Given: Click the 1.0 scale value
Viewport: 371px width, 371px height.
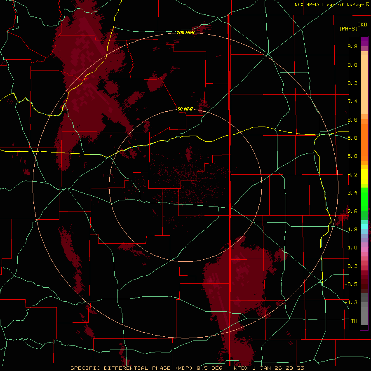Looking at the screenshot, I should click(x=352, y=248).
